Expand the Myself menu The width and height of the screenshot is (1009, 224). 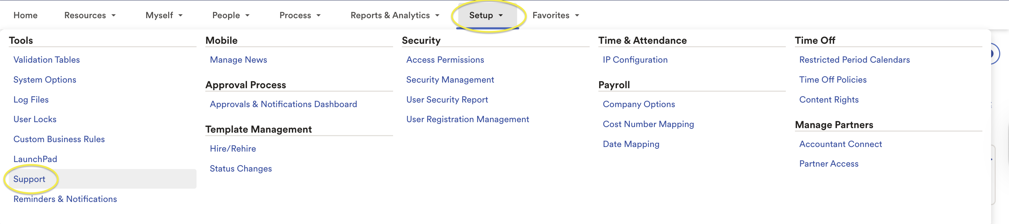(x=164, y=15)
